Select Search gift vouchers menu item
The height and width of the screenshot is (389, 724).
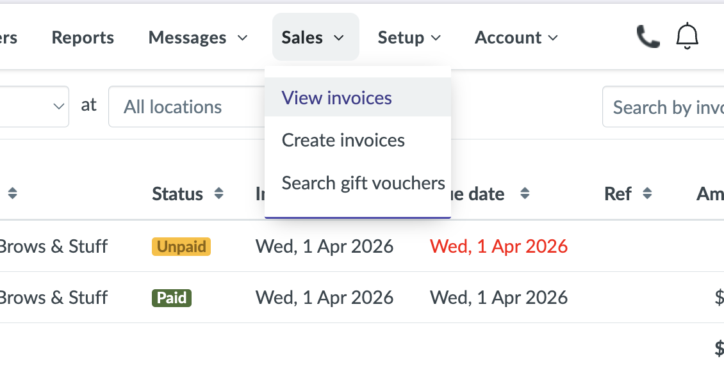point(363,183)
